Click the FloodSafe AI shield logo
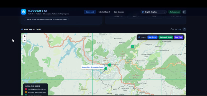Image resolution: width=207 pixels, height=96 pixels. click(23, 12)
